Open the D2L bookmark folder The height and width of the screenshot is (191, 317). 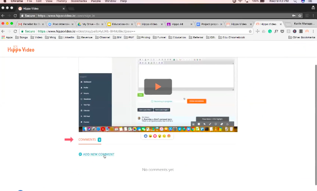(x=211, y=37)
